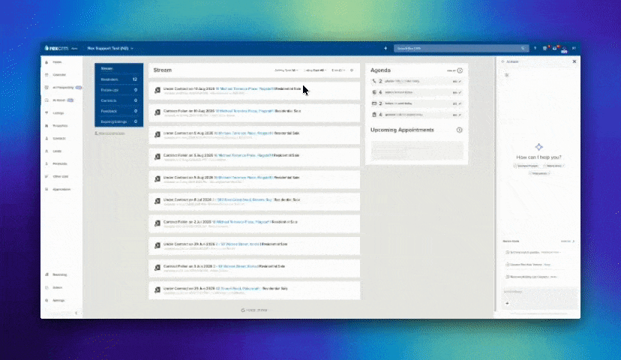Focus the Search Rex CRM field
621x360 pixels.
click(461, 48)
